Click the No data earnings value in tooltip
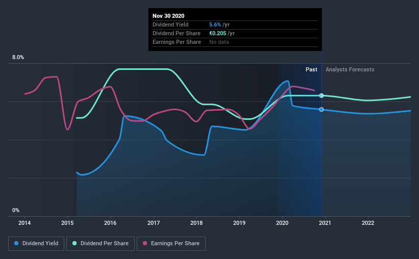Viewport: 419px width, 259px height. tap(219, 42)
